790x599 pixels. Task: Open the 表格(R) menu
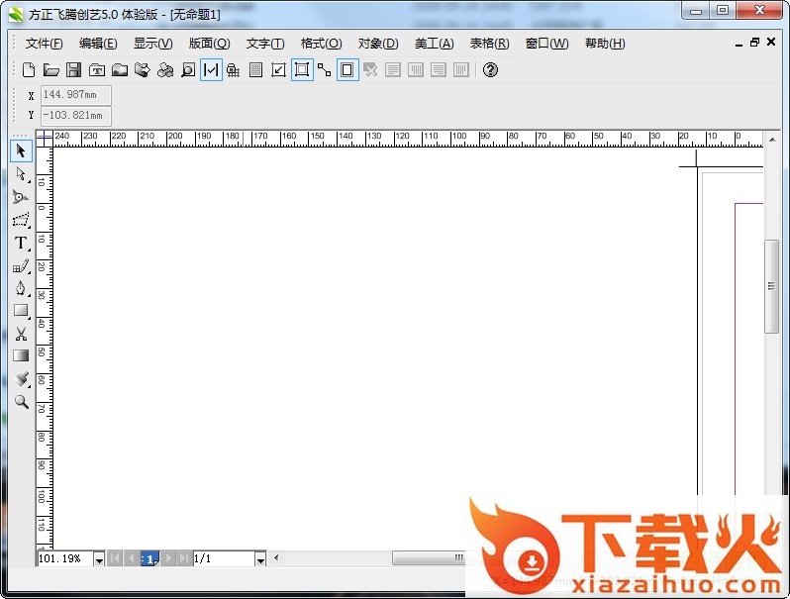click(x=489, y=44)
